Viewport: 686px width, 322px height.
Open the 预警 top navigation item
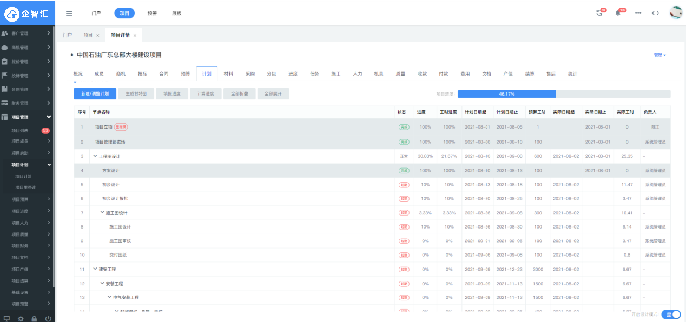tap(152, 13)
